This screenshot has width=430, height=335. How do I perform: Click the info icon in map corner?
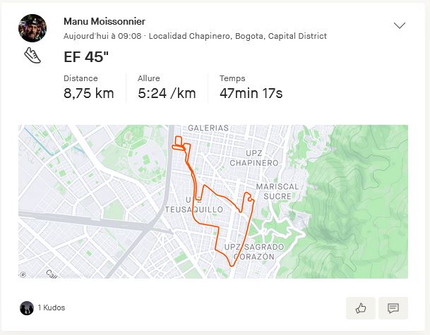[x=23, y=274]
